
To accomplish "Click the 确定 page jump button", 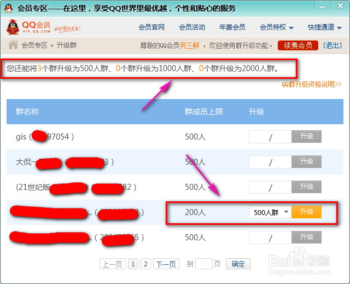I will (x=238, y=264).
